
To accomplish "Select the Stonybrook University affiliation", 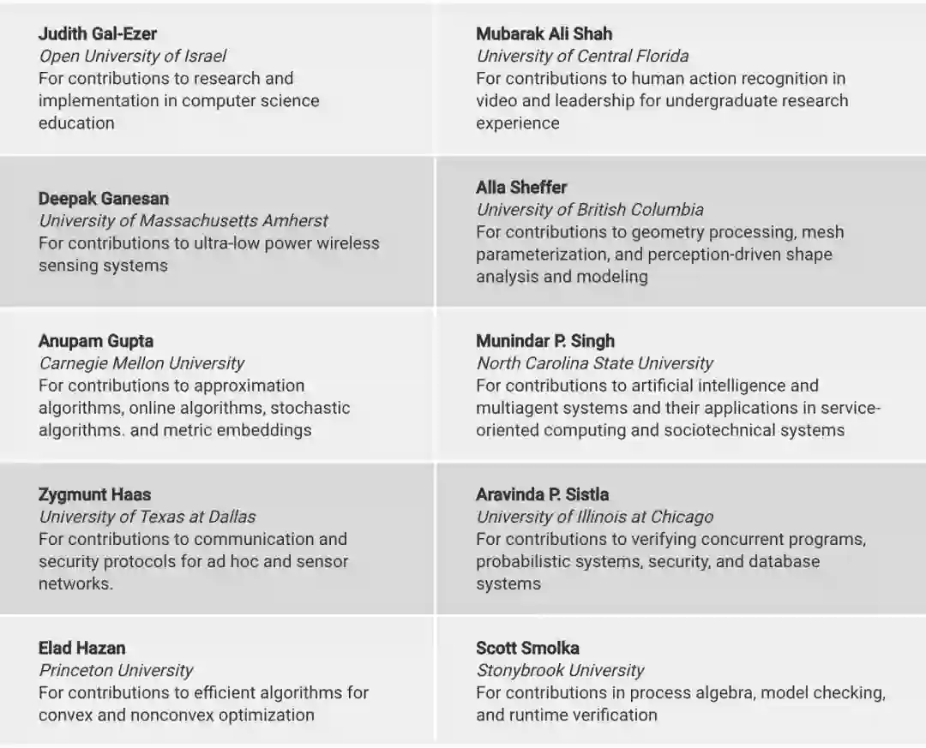I will (x=560, y=670).
